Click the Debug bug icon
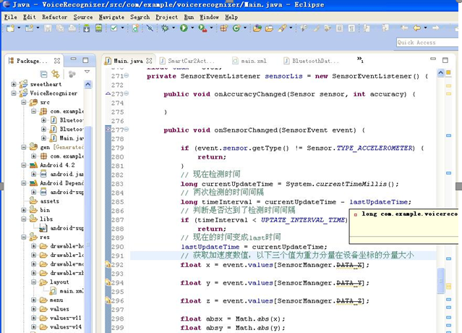This screenshot has width=462, height=333. point(165,28)
